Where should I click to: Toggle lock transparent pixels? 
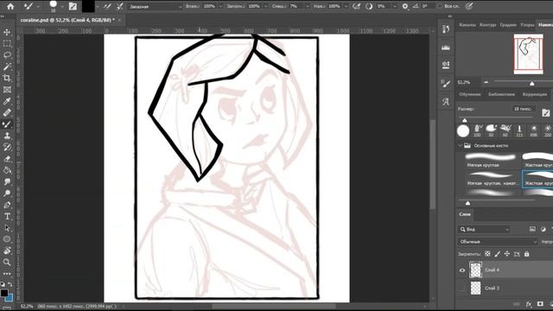click(x=487, y=254)
